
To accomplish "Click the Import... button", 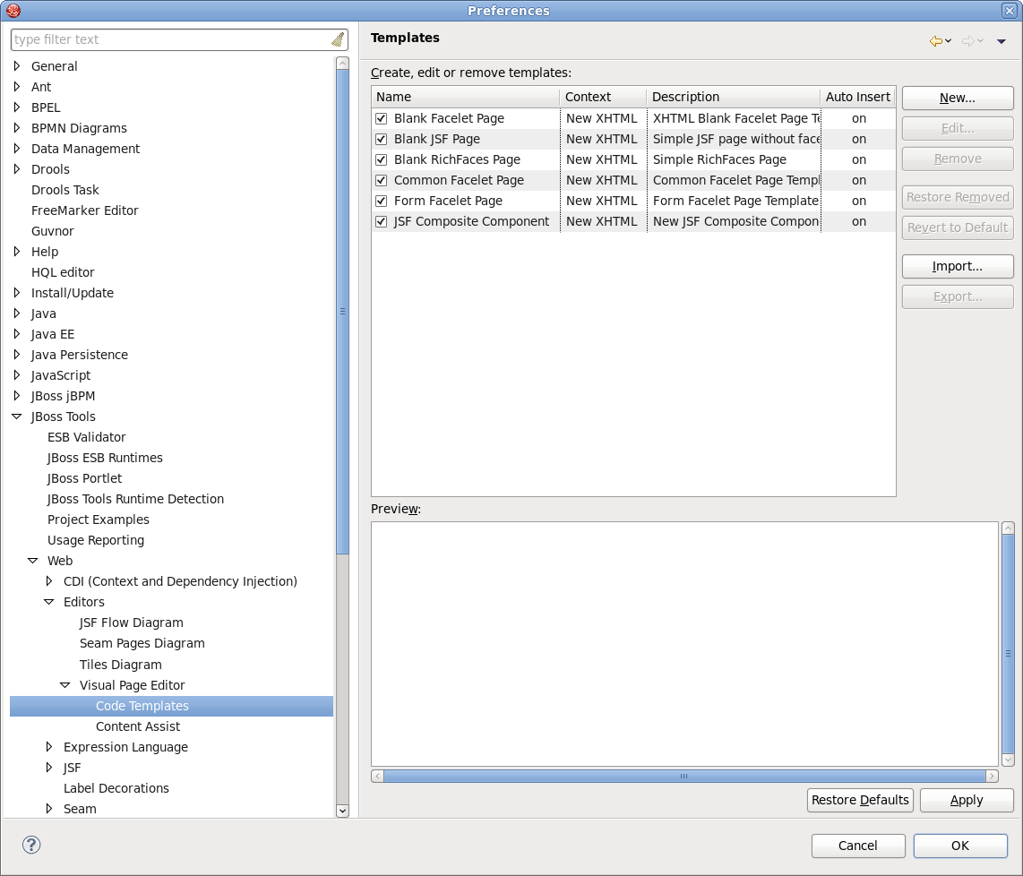I will click(x=957, y=266).
